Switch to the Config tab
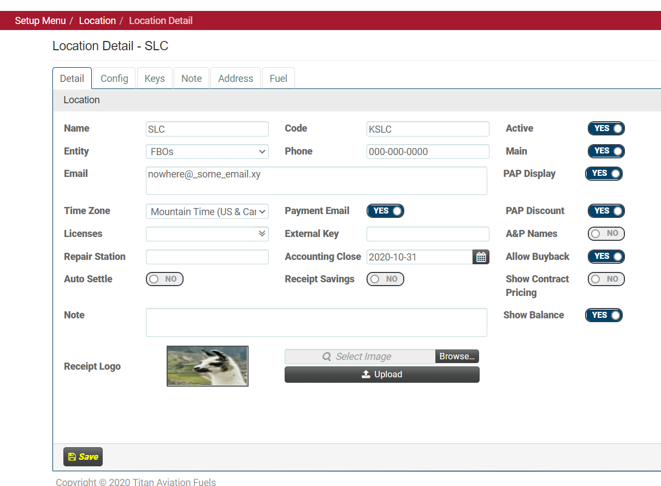 pyautogui.click(x=114, y=79)
